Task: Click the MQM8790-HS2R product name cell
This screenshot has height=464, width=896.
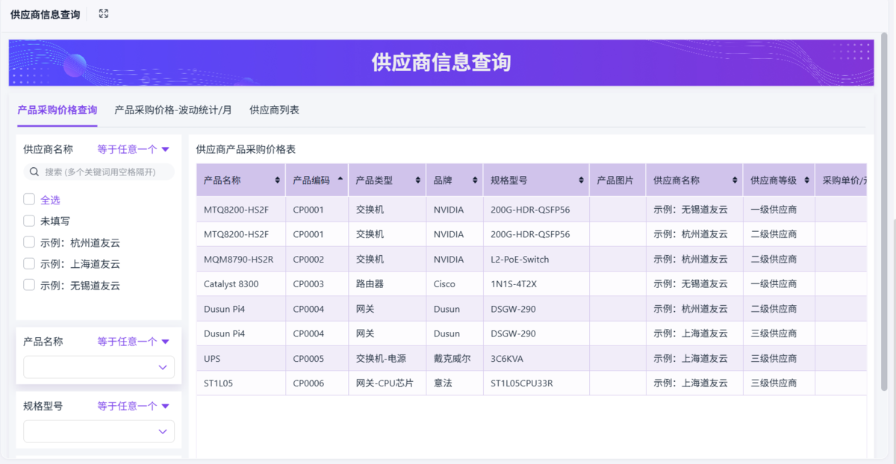Action: pos(239,260)
